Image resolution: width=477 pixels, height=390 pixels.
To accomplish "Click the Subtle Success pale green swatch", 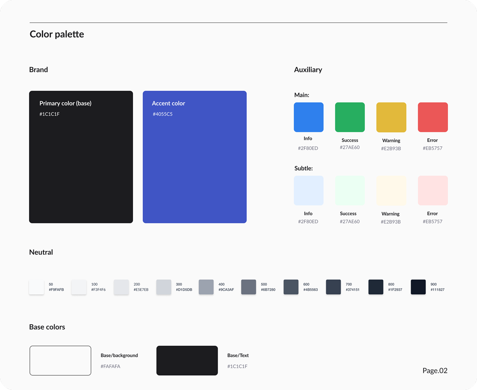I will coord(350,191).
